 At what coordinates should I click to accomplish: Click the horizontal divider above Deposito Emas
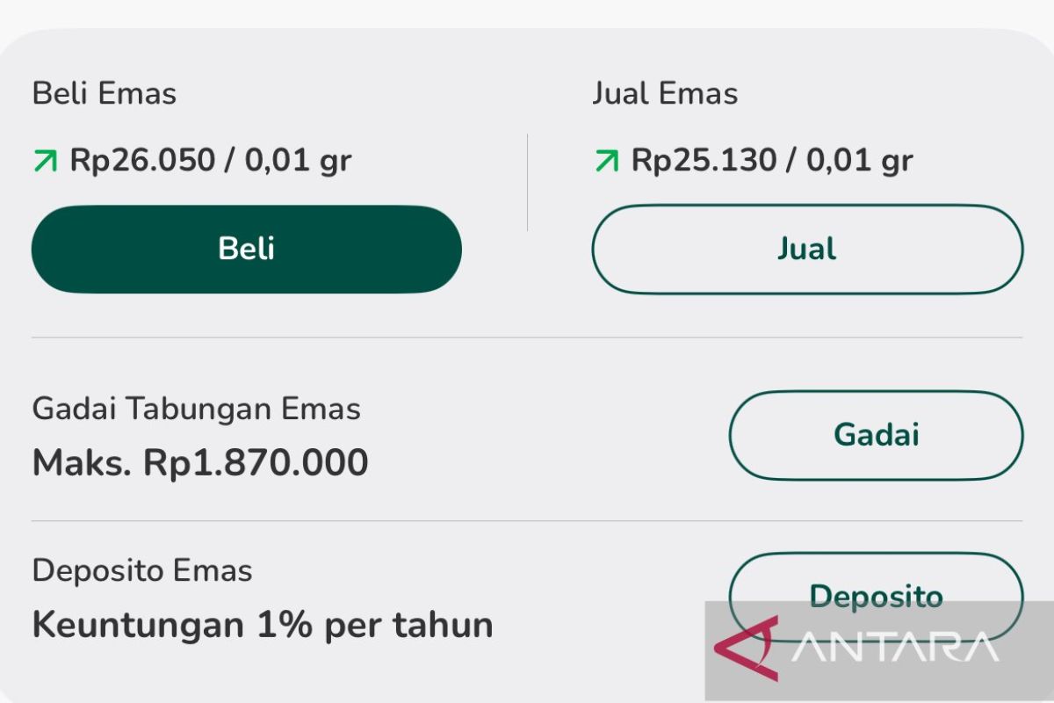pyautogui.click(x=527, y=521)
